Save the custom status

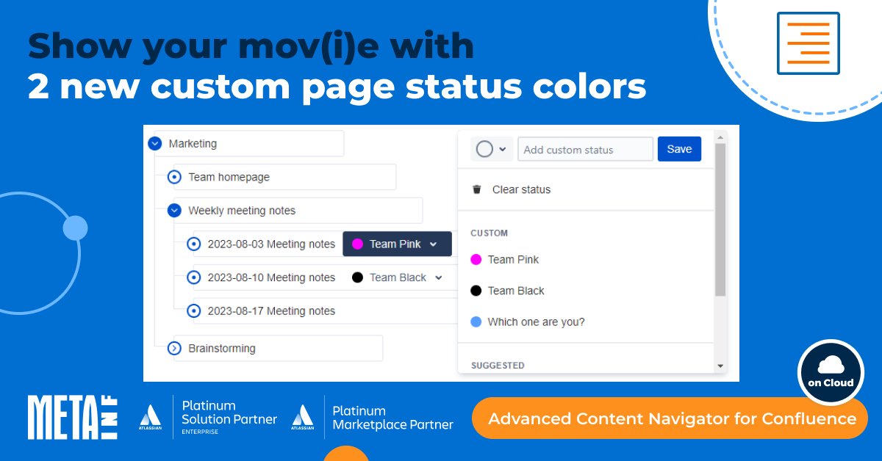click(x=679, y=149)
